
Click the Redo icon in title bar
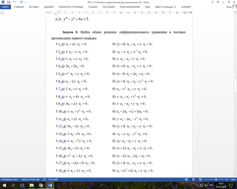22,2
